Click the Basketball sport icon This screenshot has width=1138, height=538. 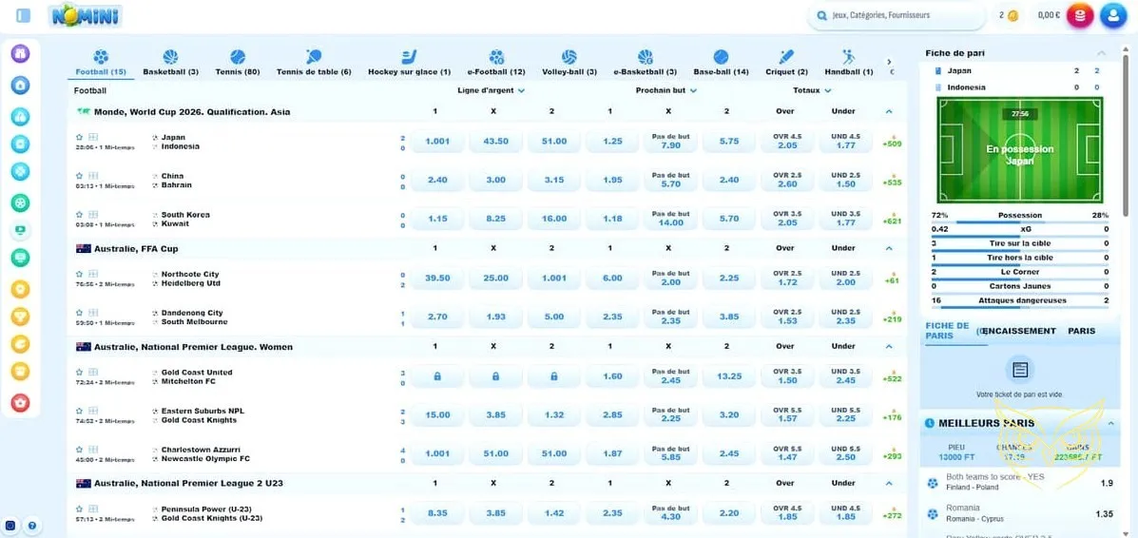[x=170, y=58]
